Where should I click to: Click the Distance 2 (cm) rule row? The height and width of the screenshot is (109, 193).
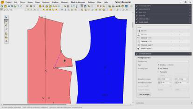[x=163, y=41]
